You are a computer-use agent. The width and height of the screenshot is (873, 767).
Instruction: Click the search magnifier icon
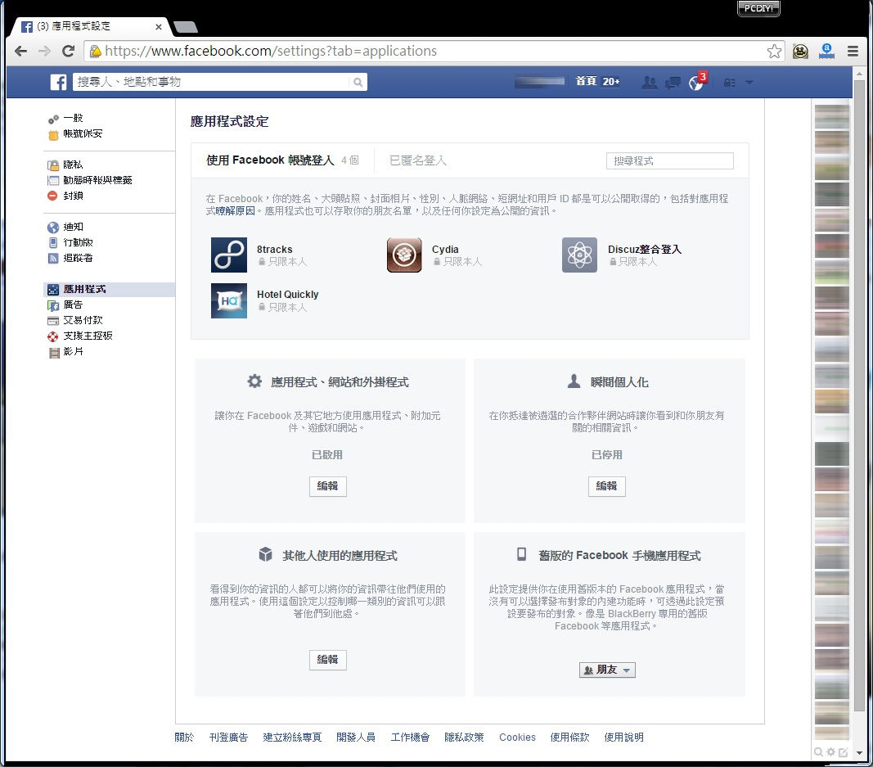click(358, 83)
